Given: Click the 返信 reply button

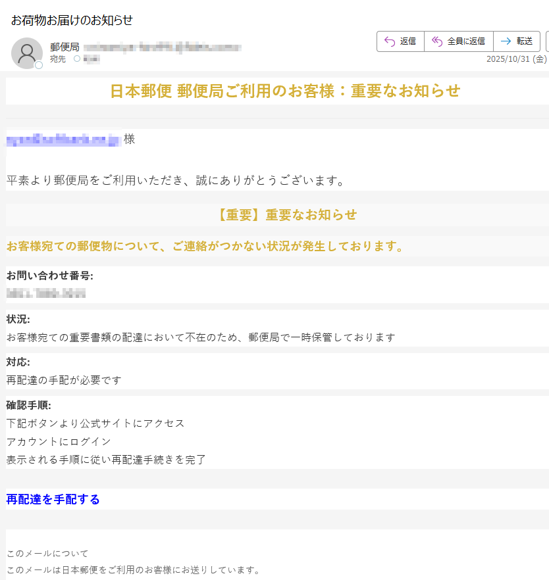Looking at the screenshot, I should click(x=400, y=41).
